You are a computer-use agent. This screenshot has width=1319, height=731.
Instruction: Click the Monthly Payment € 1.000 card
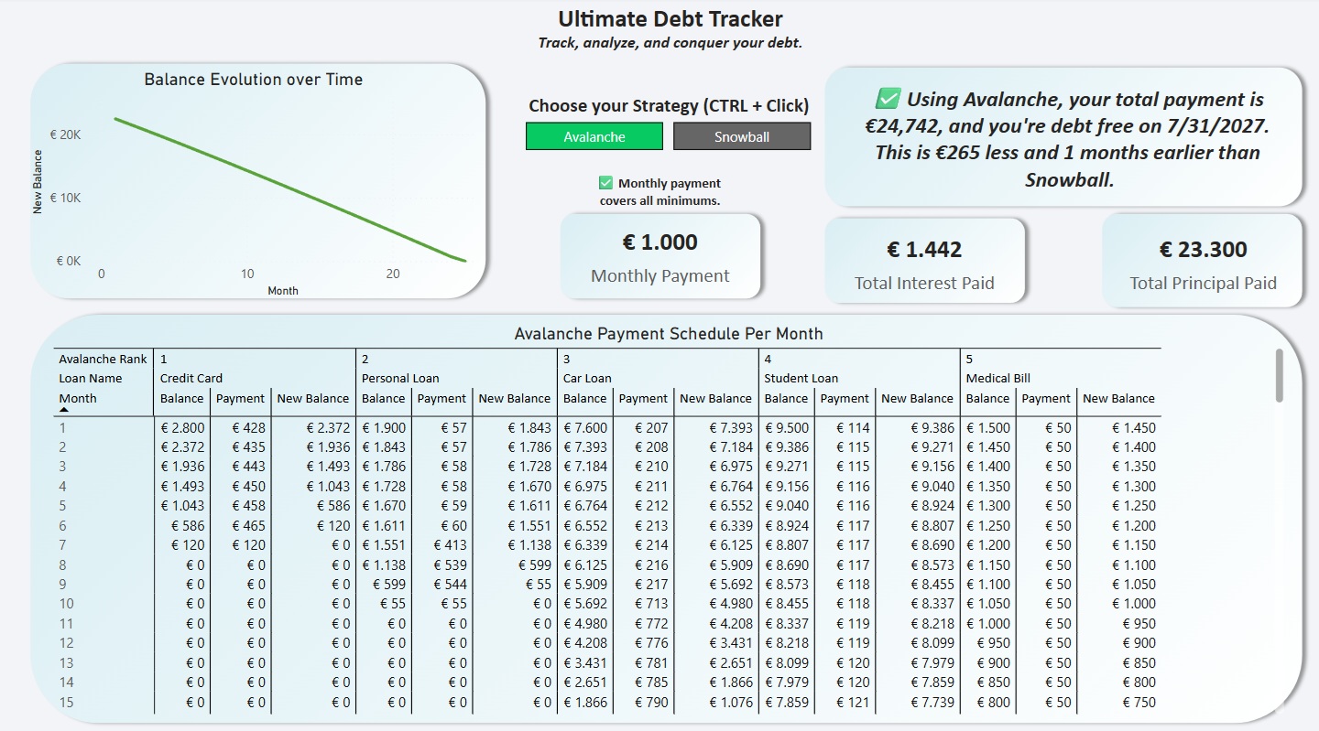tap(660, 256)
